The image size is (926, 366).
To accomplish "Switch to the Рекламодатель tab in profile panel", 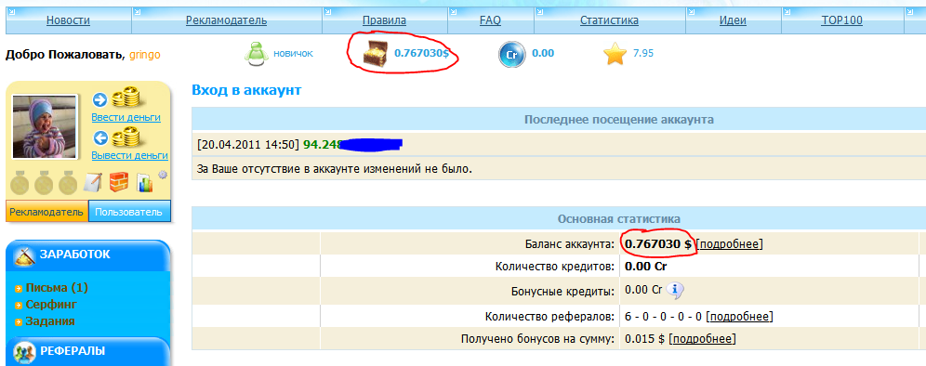I will click(x=46, y=212).
